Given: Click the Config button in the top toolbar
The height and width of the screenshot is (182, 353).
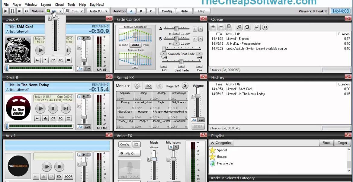Looking at the screenshot, I should click(x=167, y=11).
